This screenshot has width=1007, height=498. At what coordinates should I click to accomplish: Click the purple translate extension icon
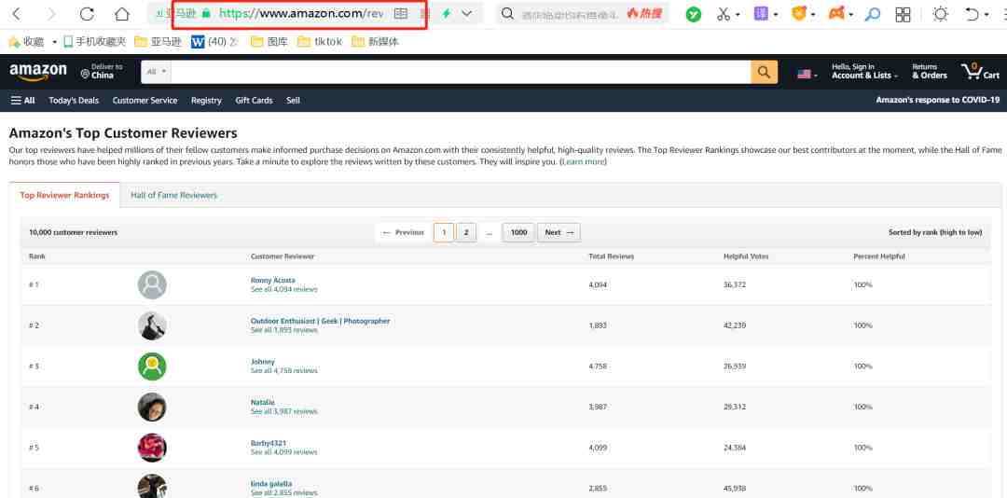pyautogui.click(x=761, y=13)
